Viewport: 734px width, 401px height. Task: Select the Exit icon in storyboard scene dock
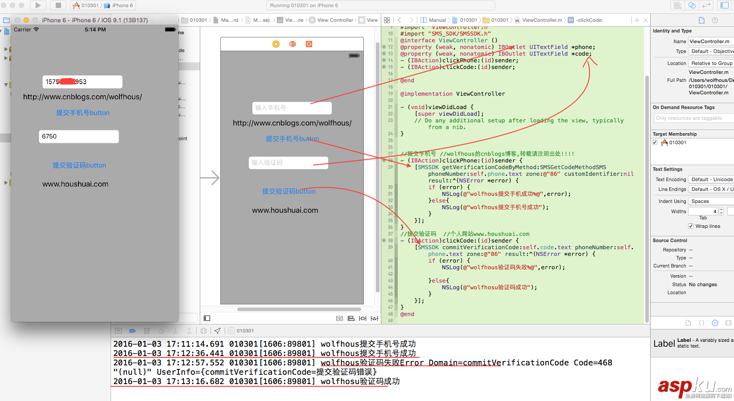coord(309,44)
